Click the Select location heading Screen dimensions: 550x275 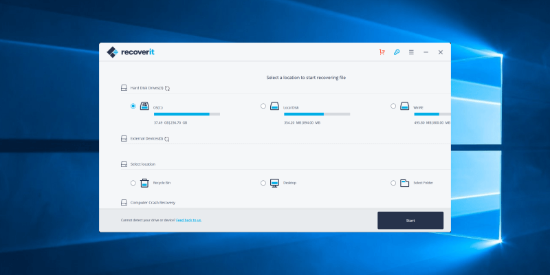[x=143, y=164]
